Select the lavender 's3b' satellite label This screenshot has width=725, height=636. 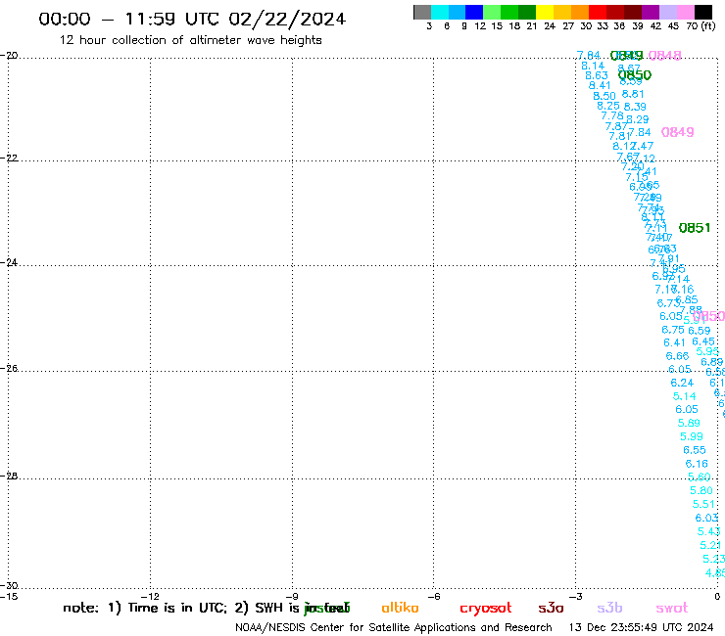[x=609, y=608]
